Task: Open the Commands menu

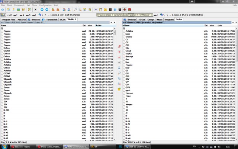Action: pos(19,5)
